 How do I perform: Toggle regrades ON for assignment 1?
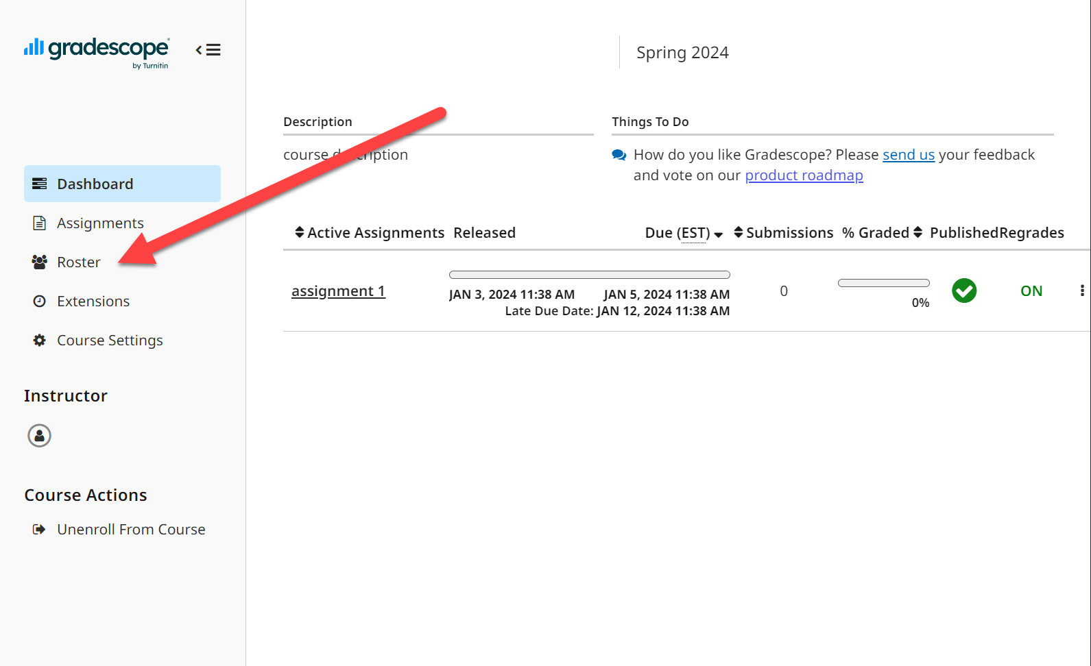pos(1031,291)
